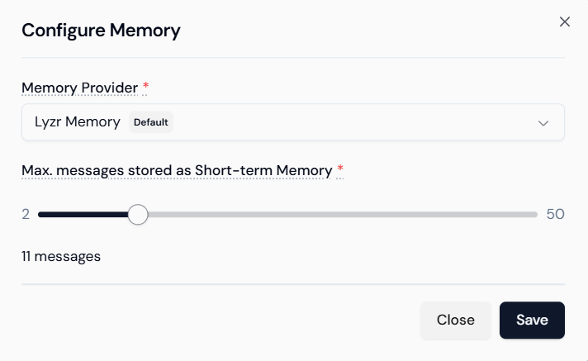Click the red asterisk beside Short-term Memory
The height and width of the screenshot is (361, 588).
point(339,169)
